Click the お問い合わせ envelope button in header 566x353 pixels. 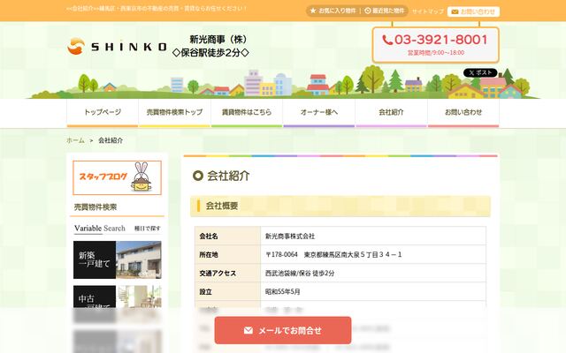pyautogui.click(x=473, y=11)
